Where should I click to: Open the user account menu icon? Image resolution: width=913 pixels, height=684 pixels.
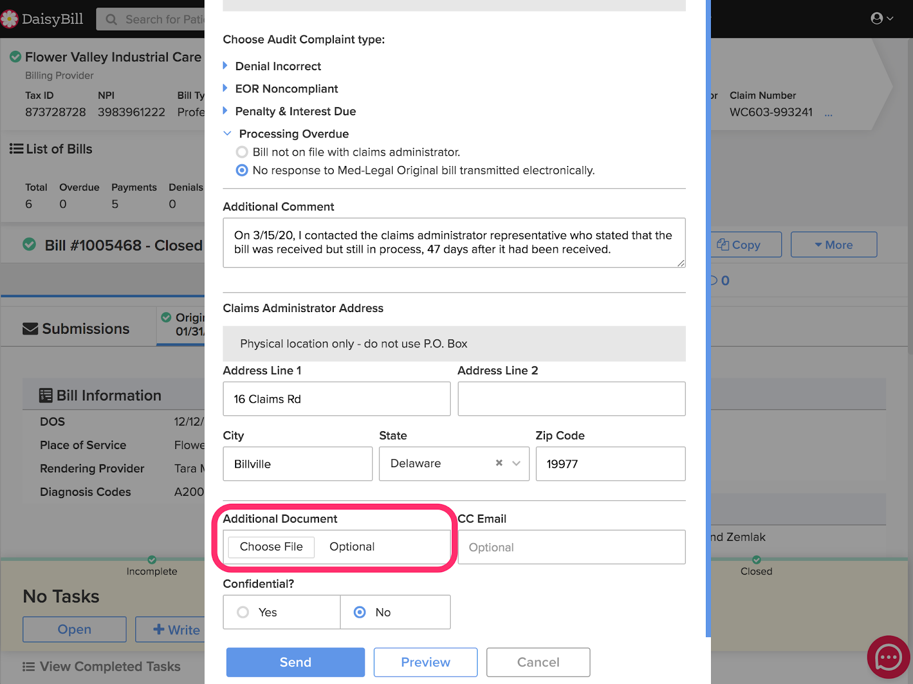pyautogui.click(x=882, y=18)
